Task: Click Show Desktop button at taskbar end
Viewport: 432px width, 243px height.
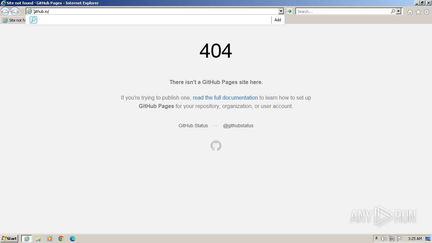Action: (x=428, y=239)
